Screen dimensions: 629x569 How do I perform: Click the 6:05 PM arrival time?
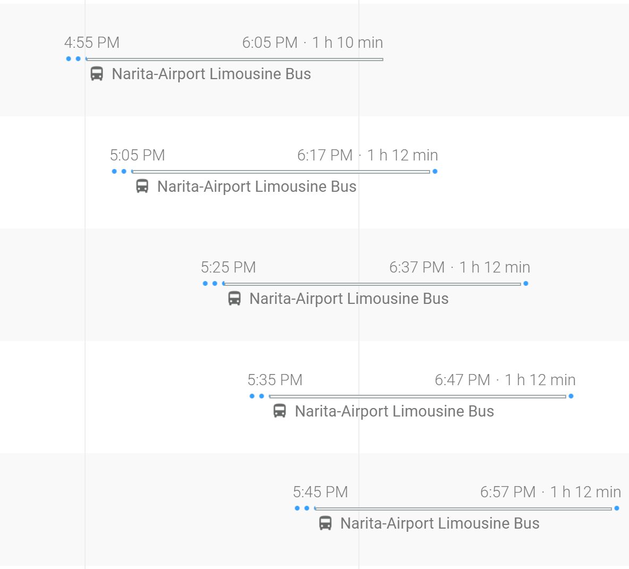(x=270, y=43)
